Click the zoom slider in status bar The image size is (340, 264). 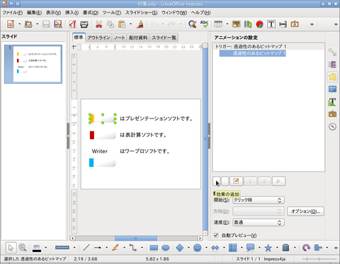coord(319,259)
